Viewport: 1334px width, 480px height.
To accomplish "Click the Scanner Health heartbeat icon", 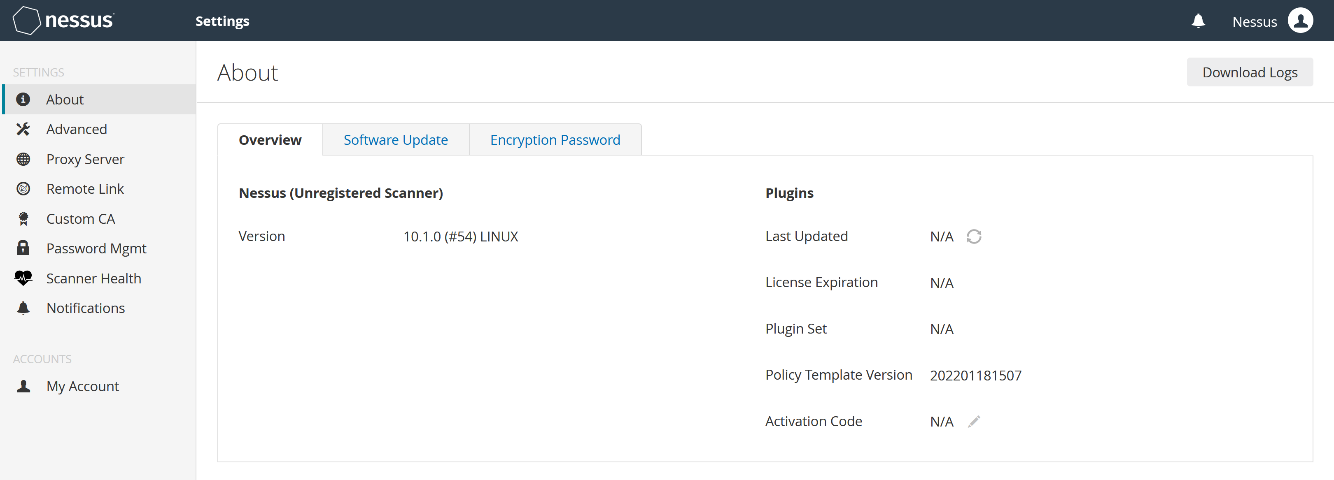I will [x=23, y=278].
